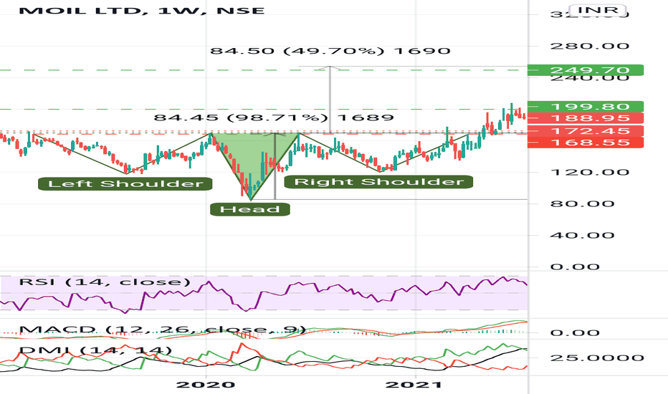Image resolution: width=668 pixels, height=394 pixels.
Task: Click the upward target arrow tip
Action: click(x=330, y=67)
